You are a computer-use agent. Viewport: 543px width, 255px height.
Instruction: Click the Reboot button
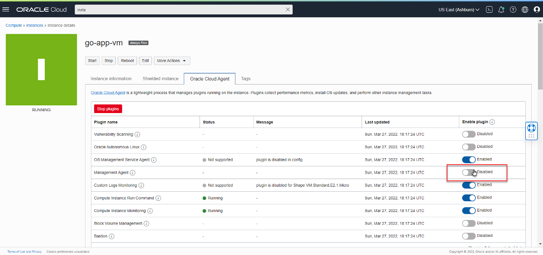[128, 61]
